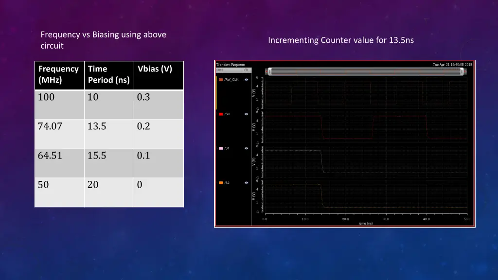The image size is (498, 280).
Task: Select the /Ref_CLK signal name
Action: coord(231,80)
